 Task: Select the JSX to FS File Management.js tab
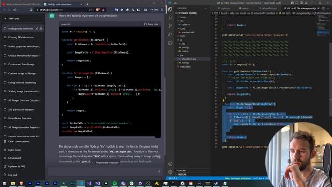301,8
